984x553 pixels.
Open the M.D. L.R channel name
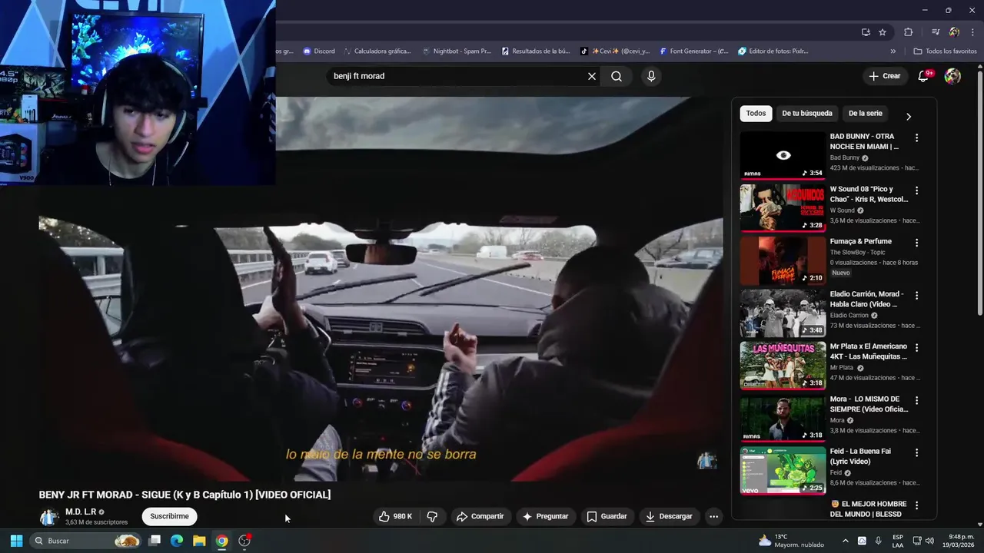pyautogui.click(x=80, y=512)
